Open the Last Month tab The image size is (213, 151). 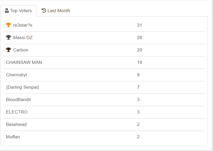tap(56, 11)
